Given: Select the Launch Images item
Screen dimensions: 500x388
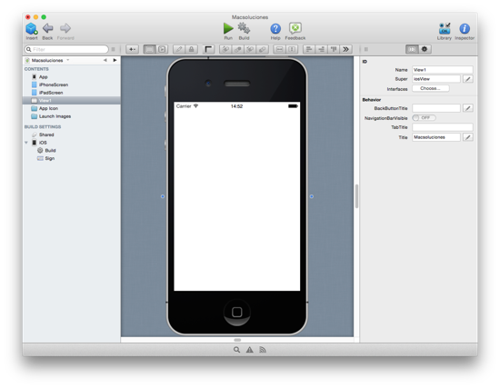Looking at the screenshot, I should (72, 116).
